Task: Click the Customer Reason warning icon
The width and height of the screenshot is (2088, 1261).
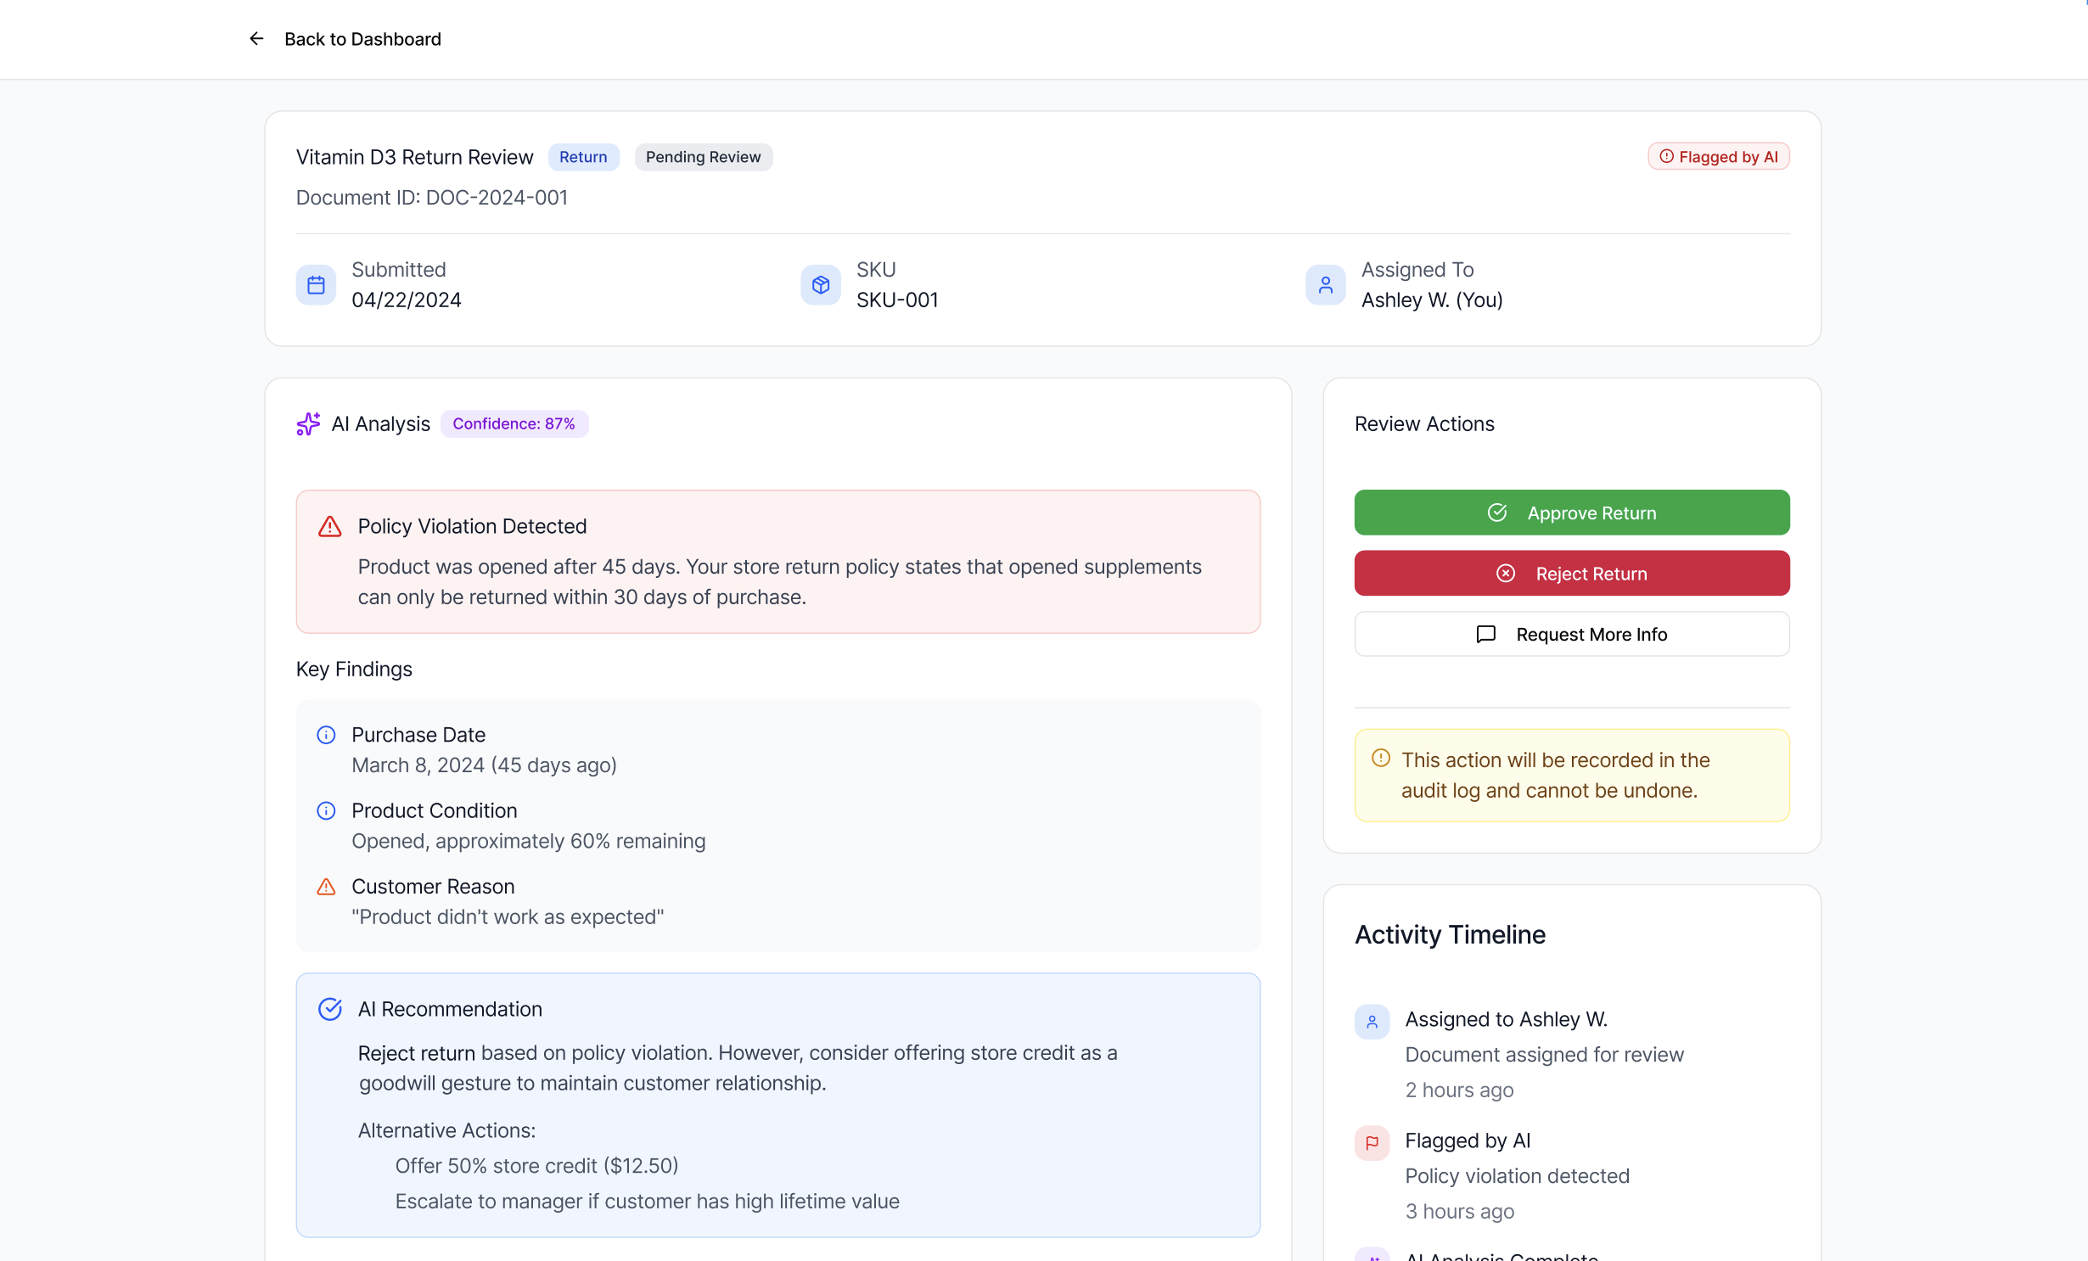Action: click(x=326, y=887)
